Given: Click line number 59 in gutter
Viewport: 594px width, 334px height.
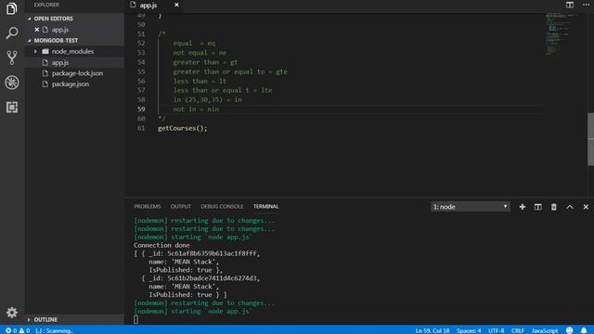Looking at the screenshot, I should (141, 109).
